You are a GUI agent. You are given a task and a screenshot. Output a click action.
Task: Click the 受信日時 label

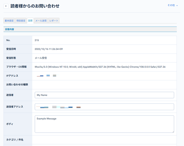(11, 49)
